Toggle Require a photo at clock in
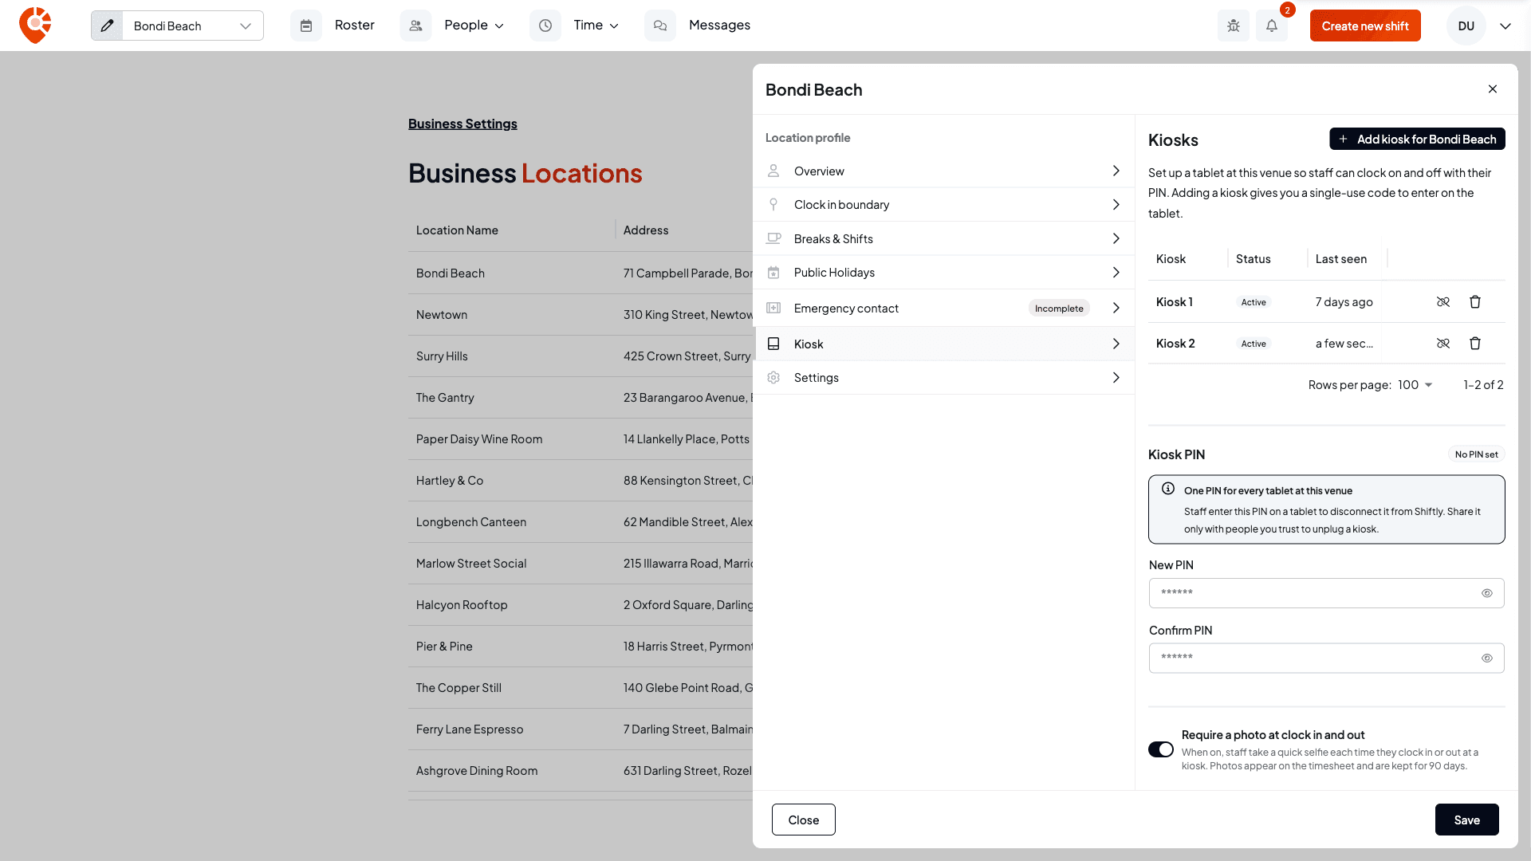The width and height of the screenshot is (1531, 861). 1161,749
